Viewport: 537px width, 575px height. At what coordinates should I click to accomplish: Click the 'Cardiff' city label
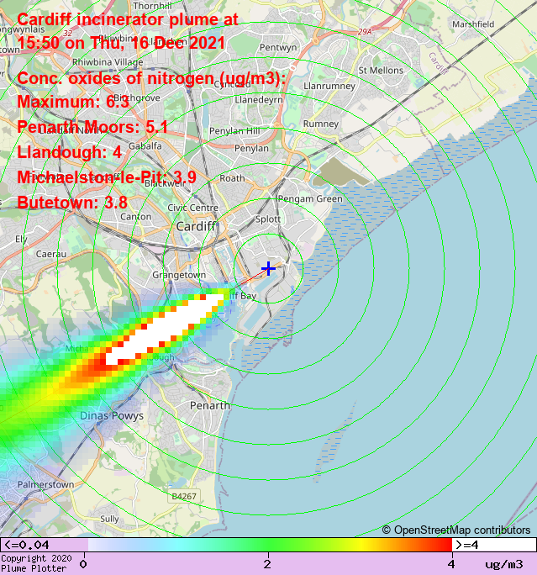tap(196, 226)
